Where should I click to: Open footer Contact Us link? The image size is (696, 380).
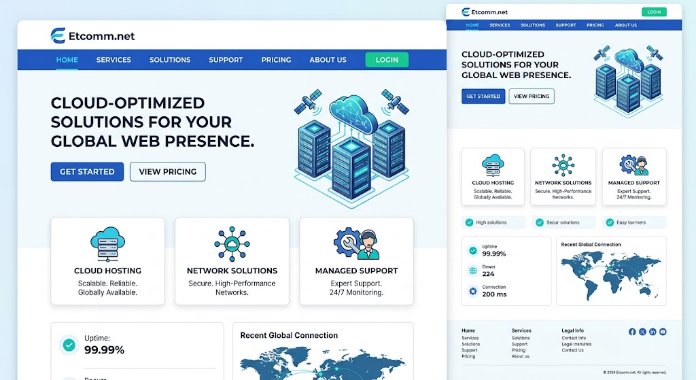572,350
